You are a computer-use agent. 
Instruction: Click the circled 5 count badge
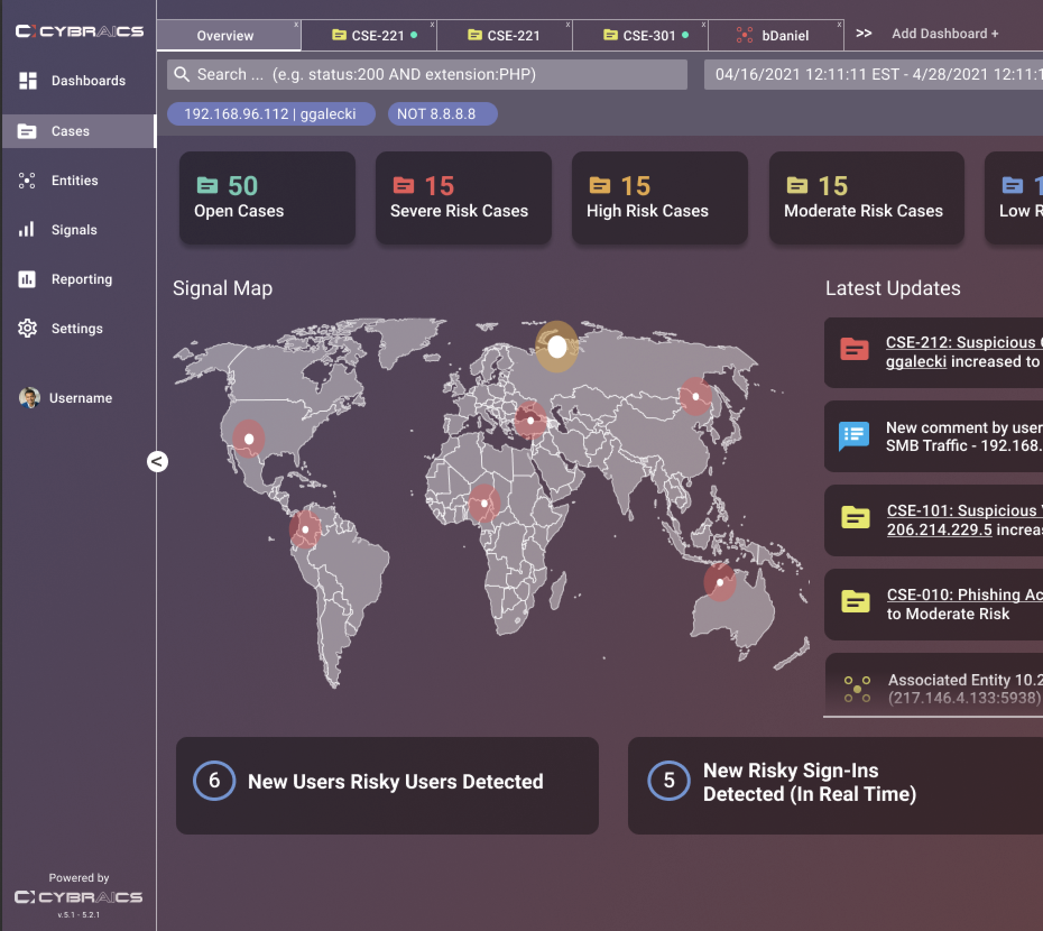[x=668, y=781]
